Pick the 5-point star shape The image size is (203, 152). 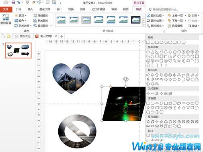click(x=161, y=122)
